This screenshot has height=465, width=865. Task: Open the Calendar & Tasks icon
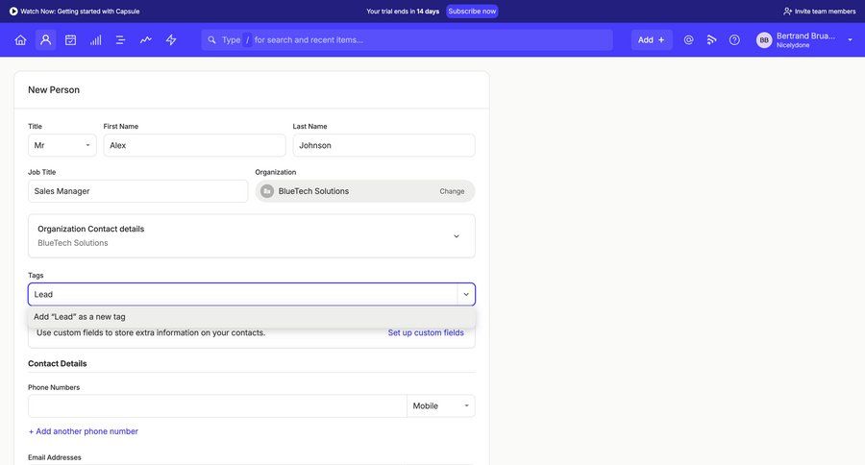[70, 39]
